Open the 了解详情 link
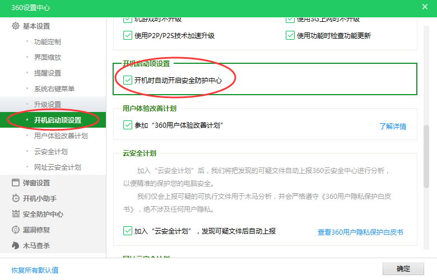Screen dimensions: 437x280 [393, 127]
